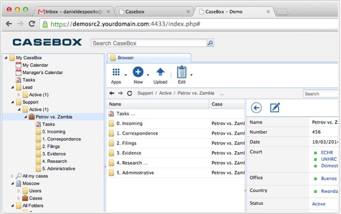Screen dimensions: 341x214
Task: Click the New plus icon
Action: point(138,72)
